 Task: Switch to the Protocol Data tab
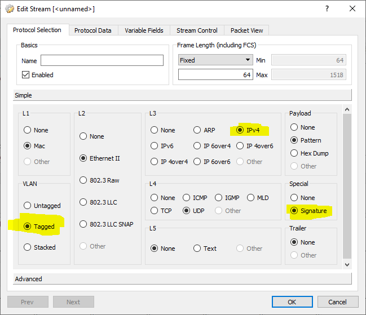click(x=93, y=30)
